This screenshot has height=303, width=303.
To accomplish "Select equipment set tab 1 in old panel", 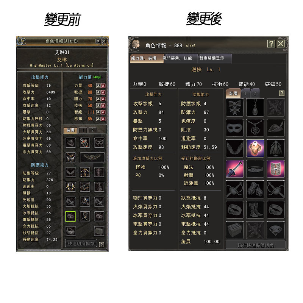I will click(x=83, y=130).
